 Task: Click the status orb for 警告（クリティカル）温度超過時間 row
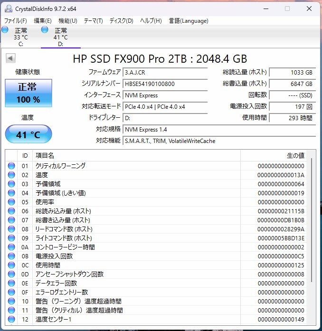pos(11,310)
